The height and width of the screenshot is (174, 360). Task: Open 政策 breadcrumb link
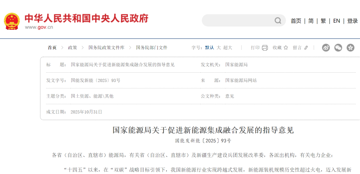[72, 48]
